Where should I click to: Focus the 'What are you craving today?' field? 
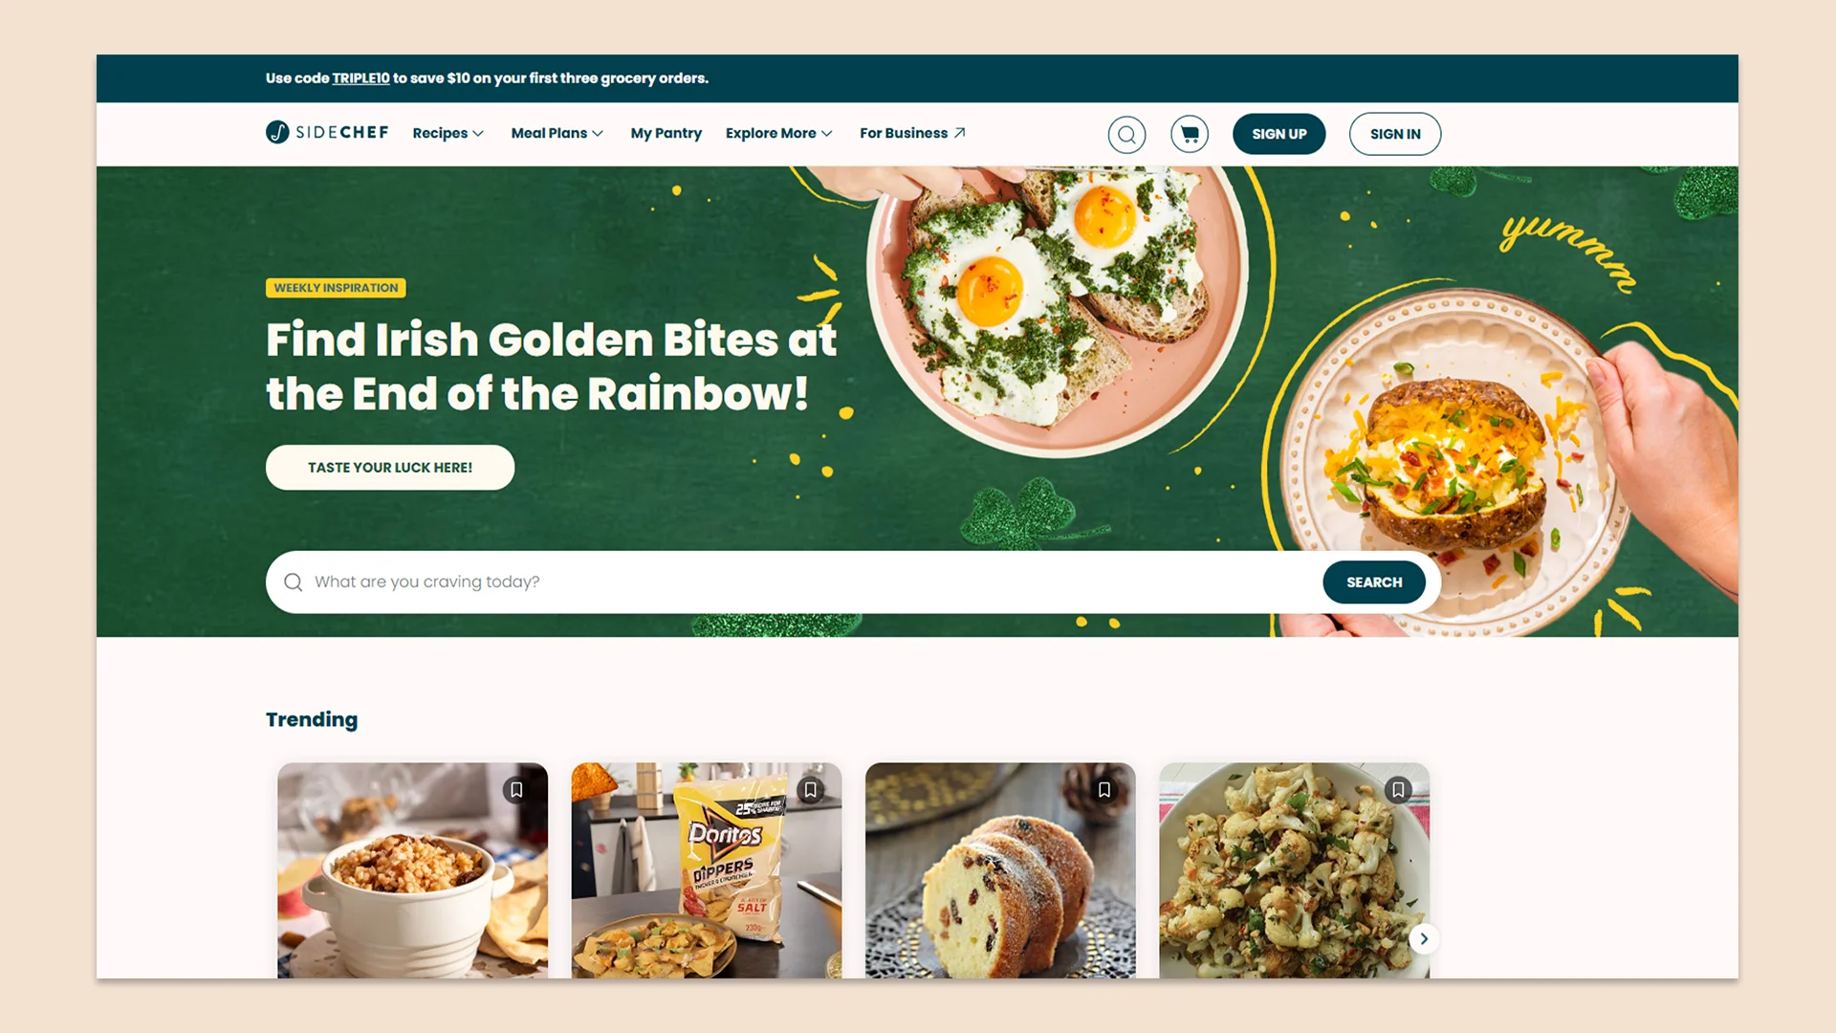click(x=813, y=582)
